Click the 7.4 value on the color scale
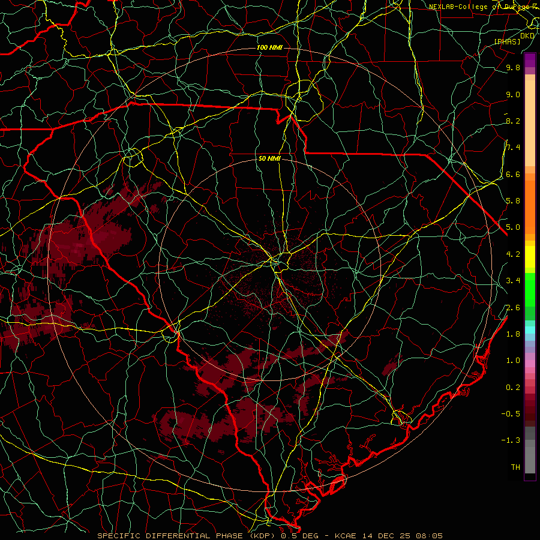This screenshot has width=540, height=540. 513,148
